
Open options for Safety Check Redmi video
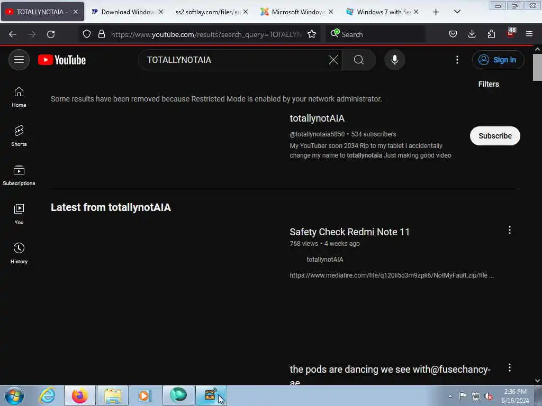click(x=510, y=230)
